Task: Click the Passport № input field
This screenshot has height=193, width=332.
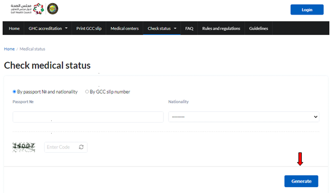Action: click(x=88, y=117)
